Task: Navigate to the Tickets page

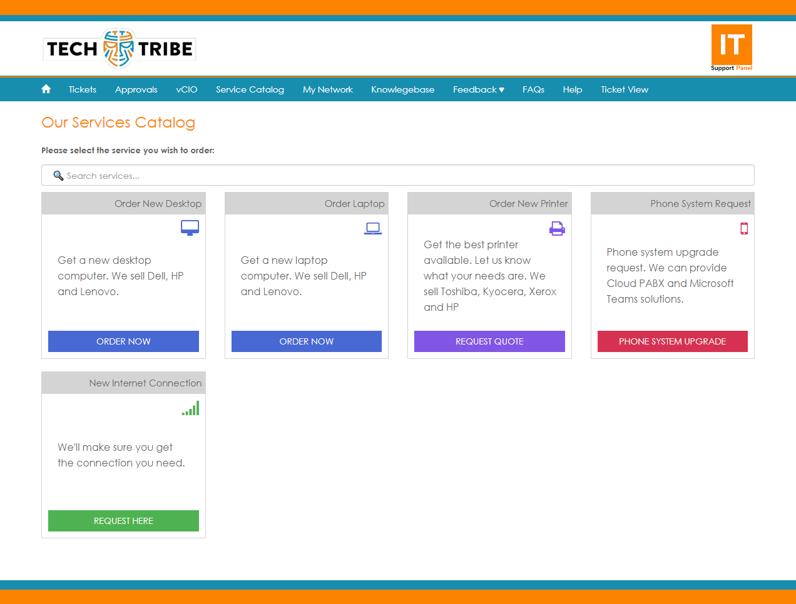Action: tap(82, 89)
